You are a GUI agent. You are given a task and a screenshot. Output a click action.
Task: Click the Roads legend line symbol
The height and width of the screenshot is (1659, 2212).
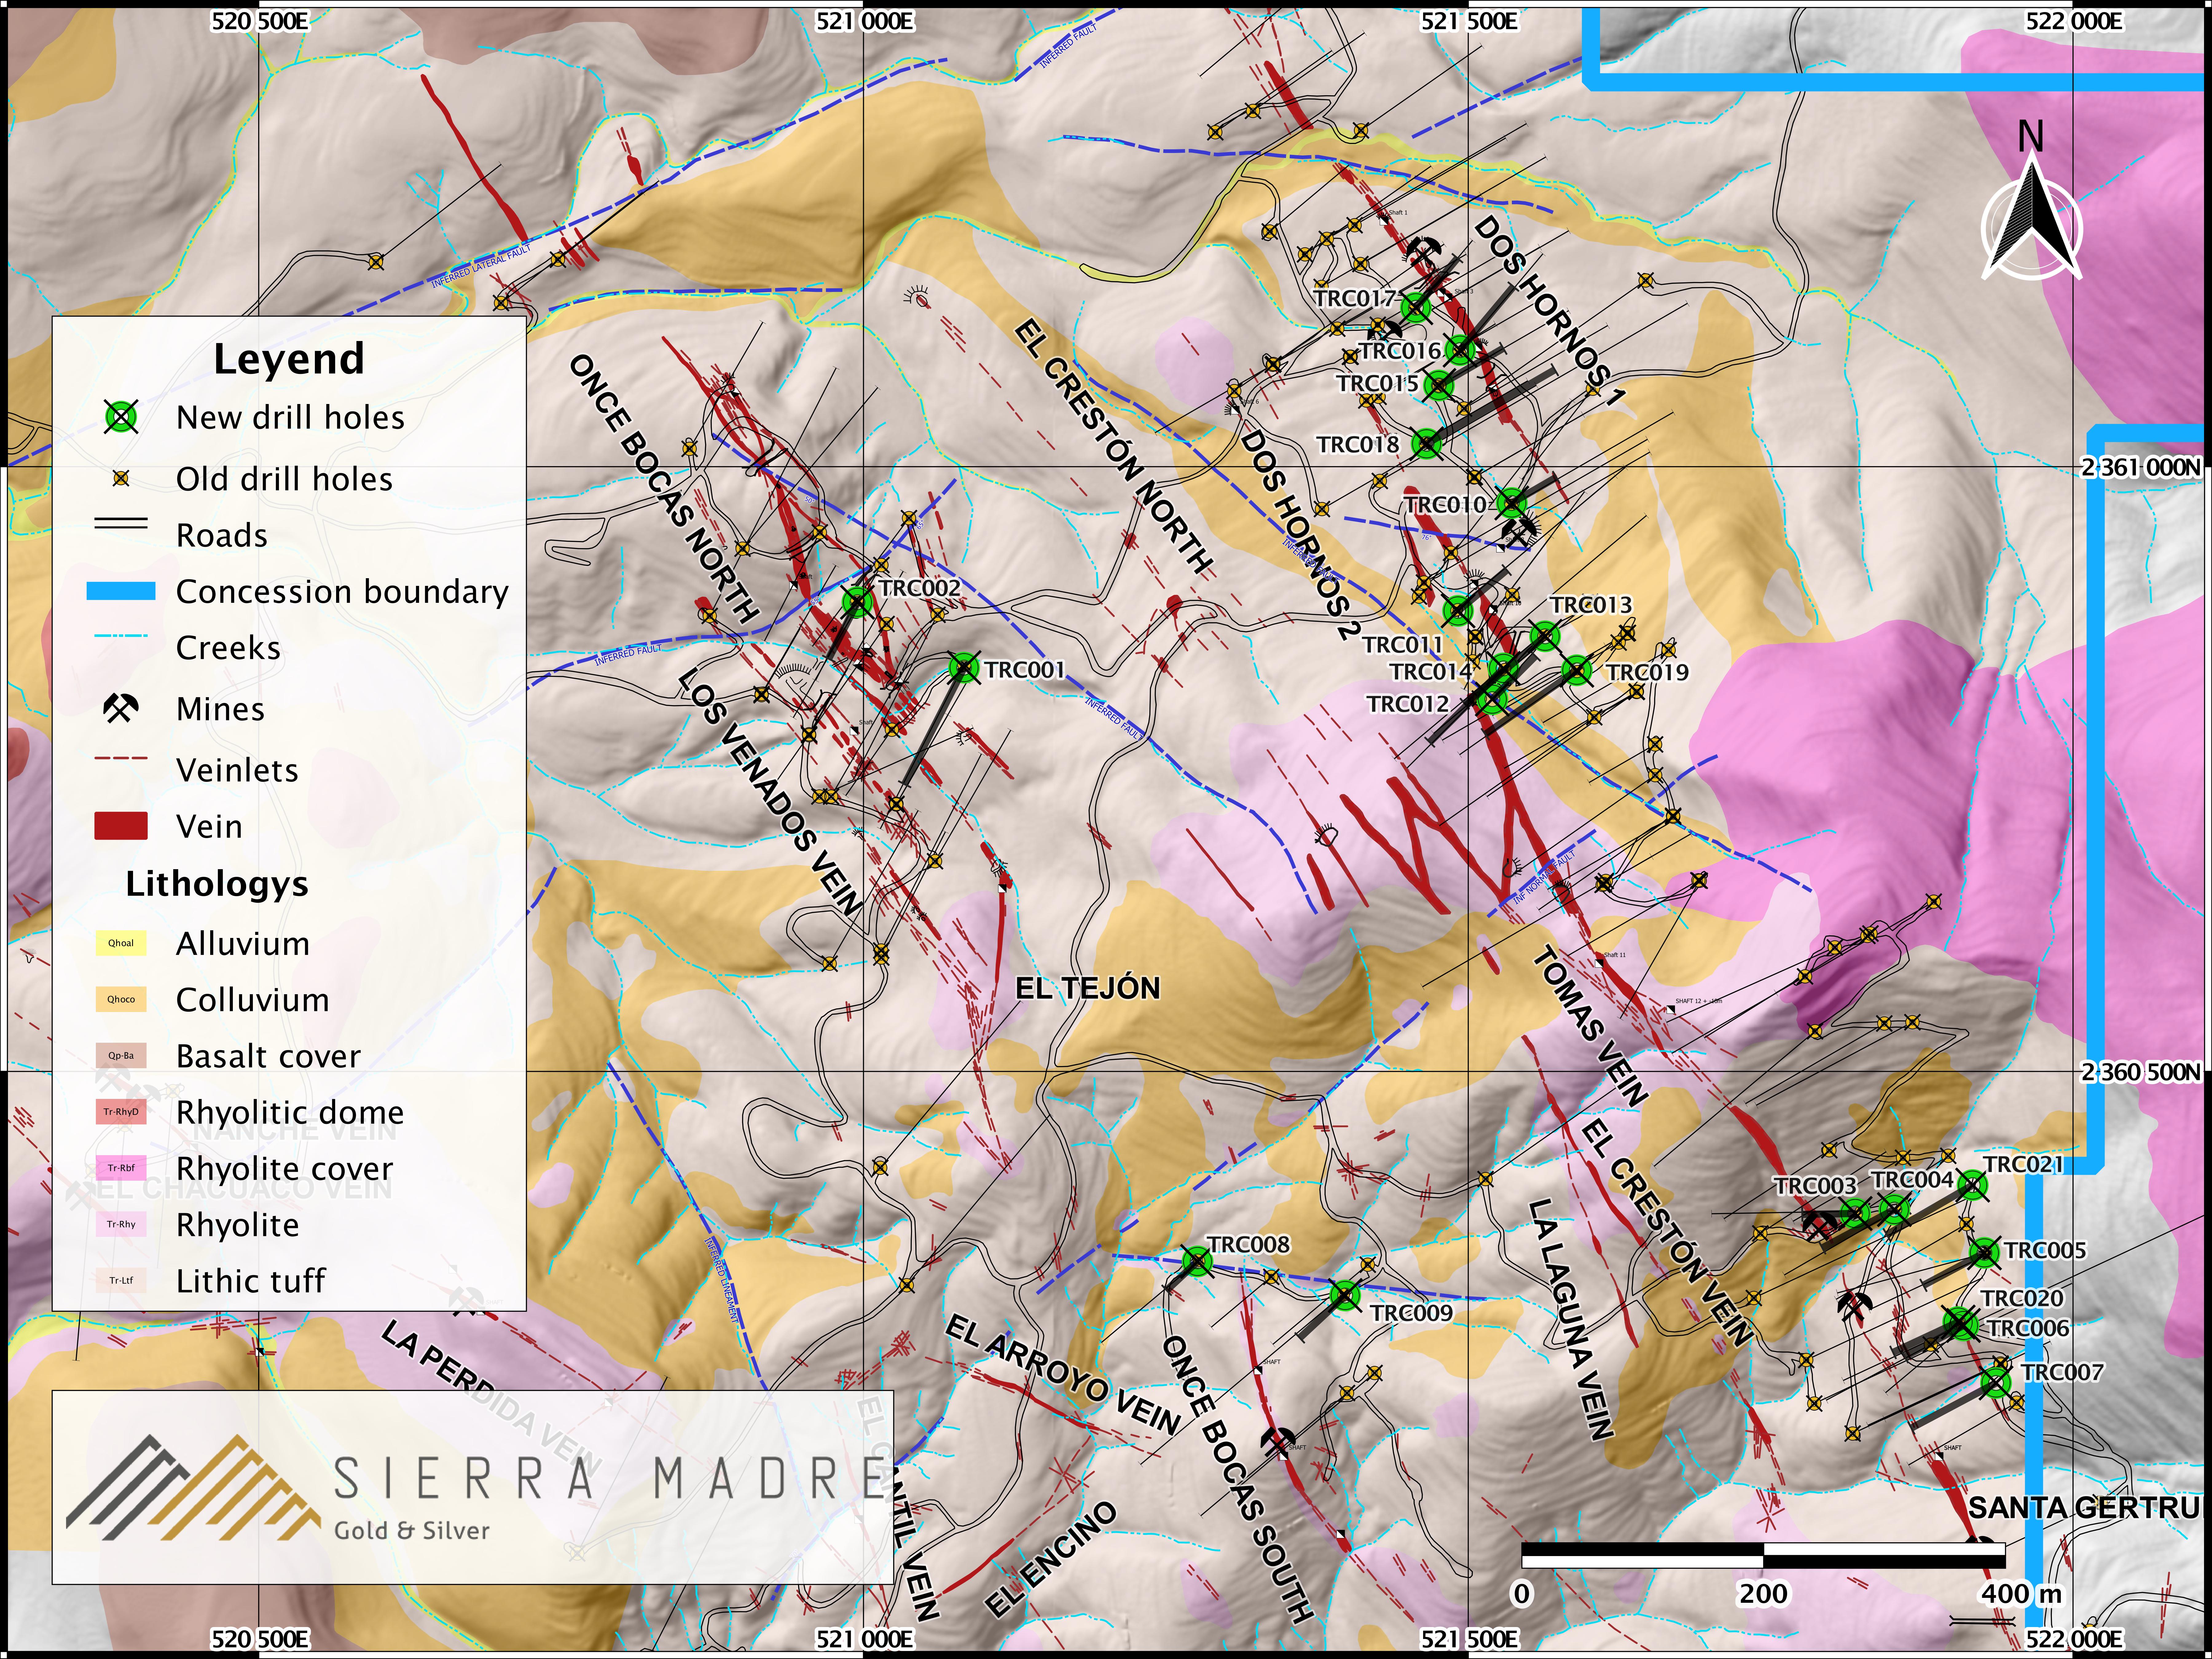[121, 523]
